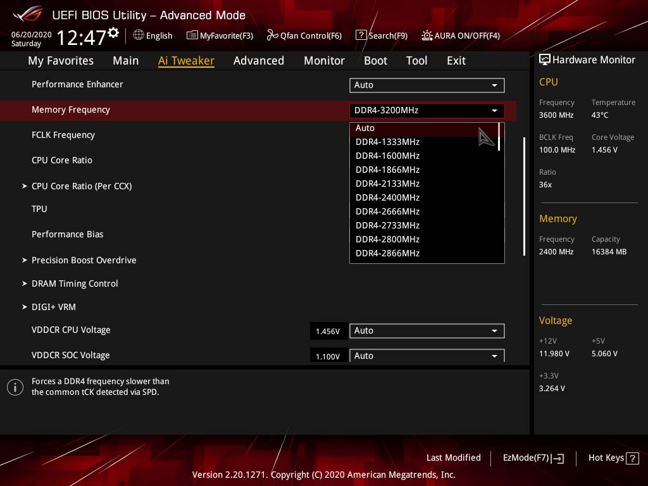Click the settings gear beside the clock

click(113, 32)
